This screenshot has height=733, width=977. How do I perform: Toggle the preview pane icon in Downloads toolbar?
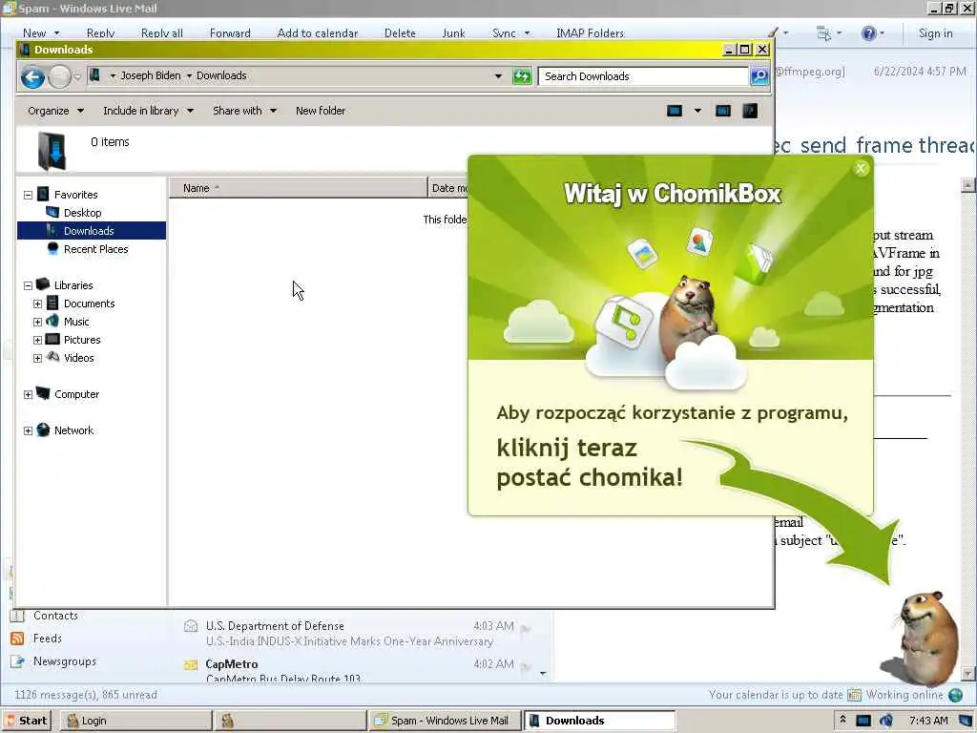[x=723, y=111]
